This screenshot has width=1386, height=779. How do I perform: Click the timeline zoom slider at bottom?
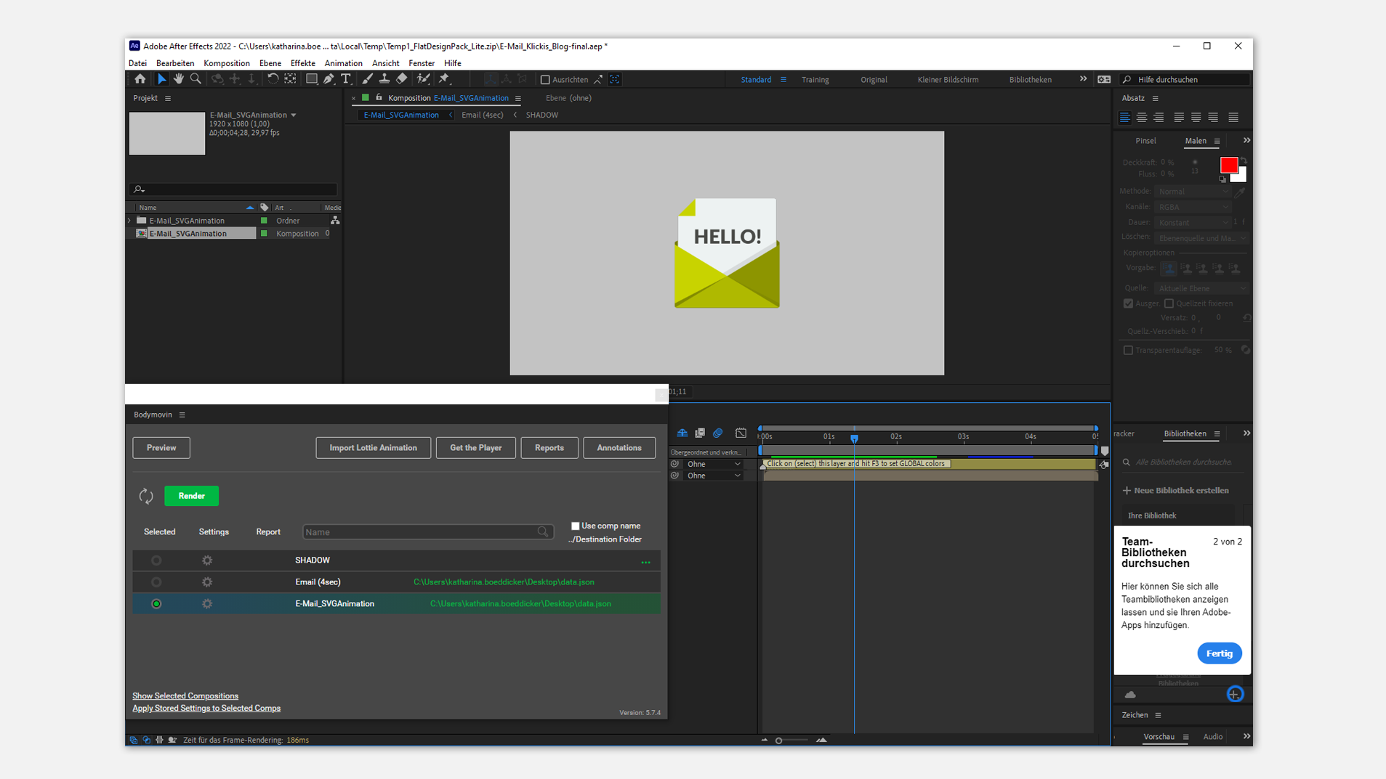[x=792, y=741]
